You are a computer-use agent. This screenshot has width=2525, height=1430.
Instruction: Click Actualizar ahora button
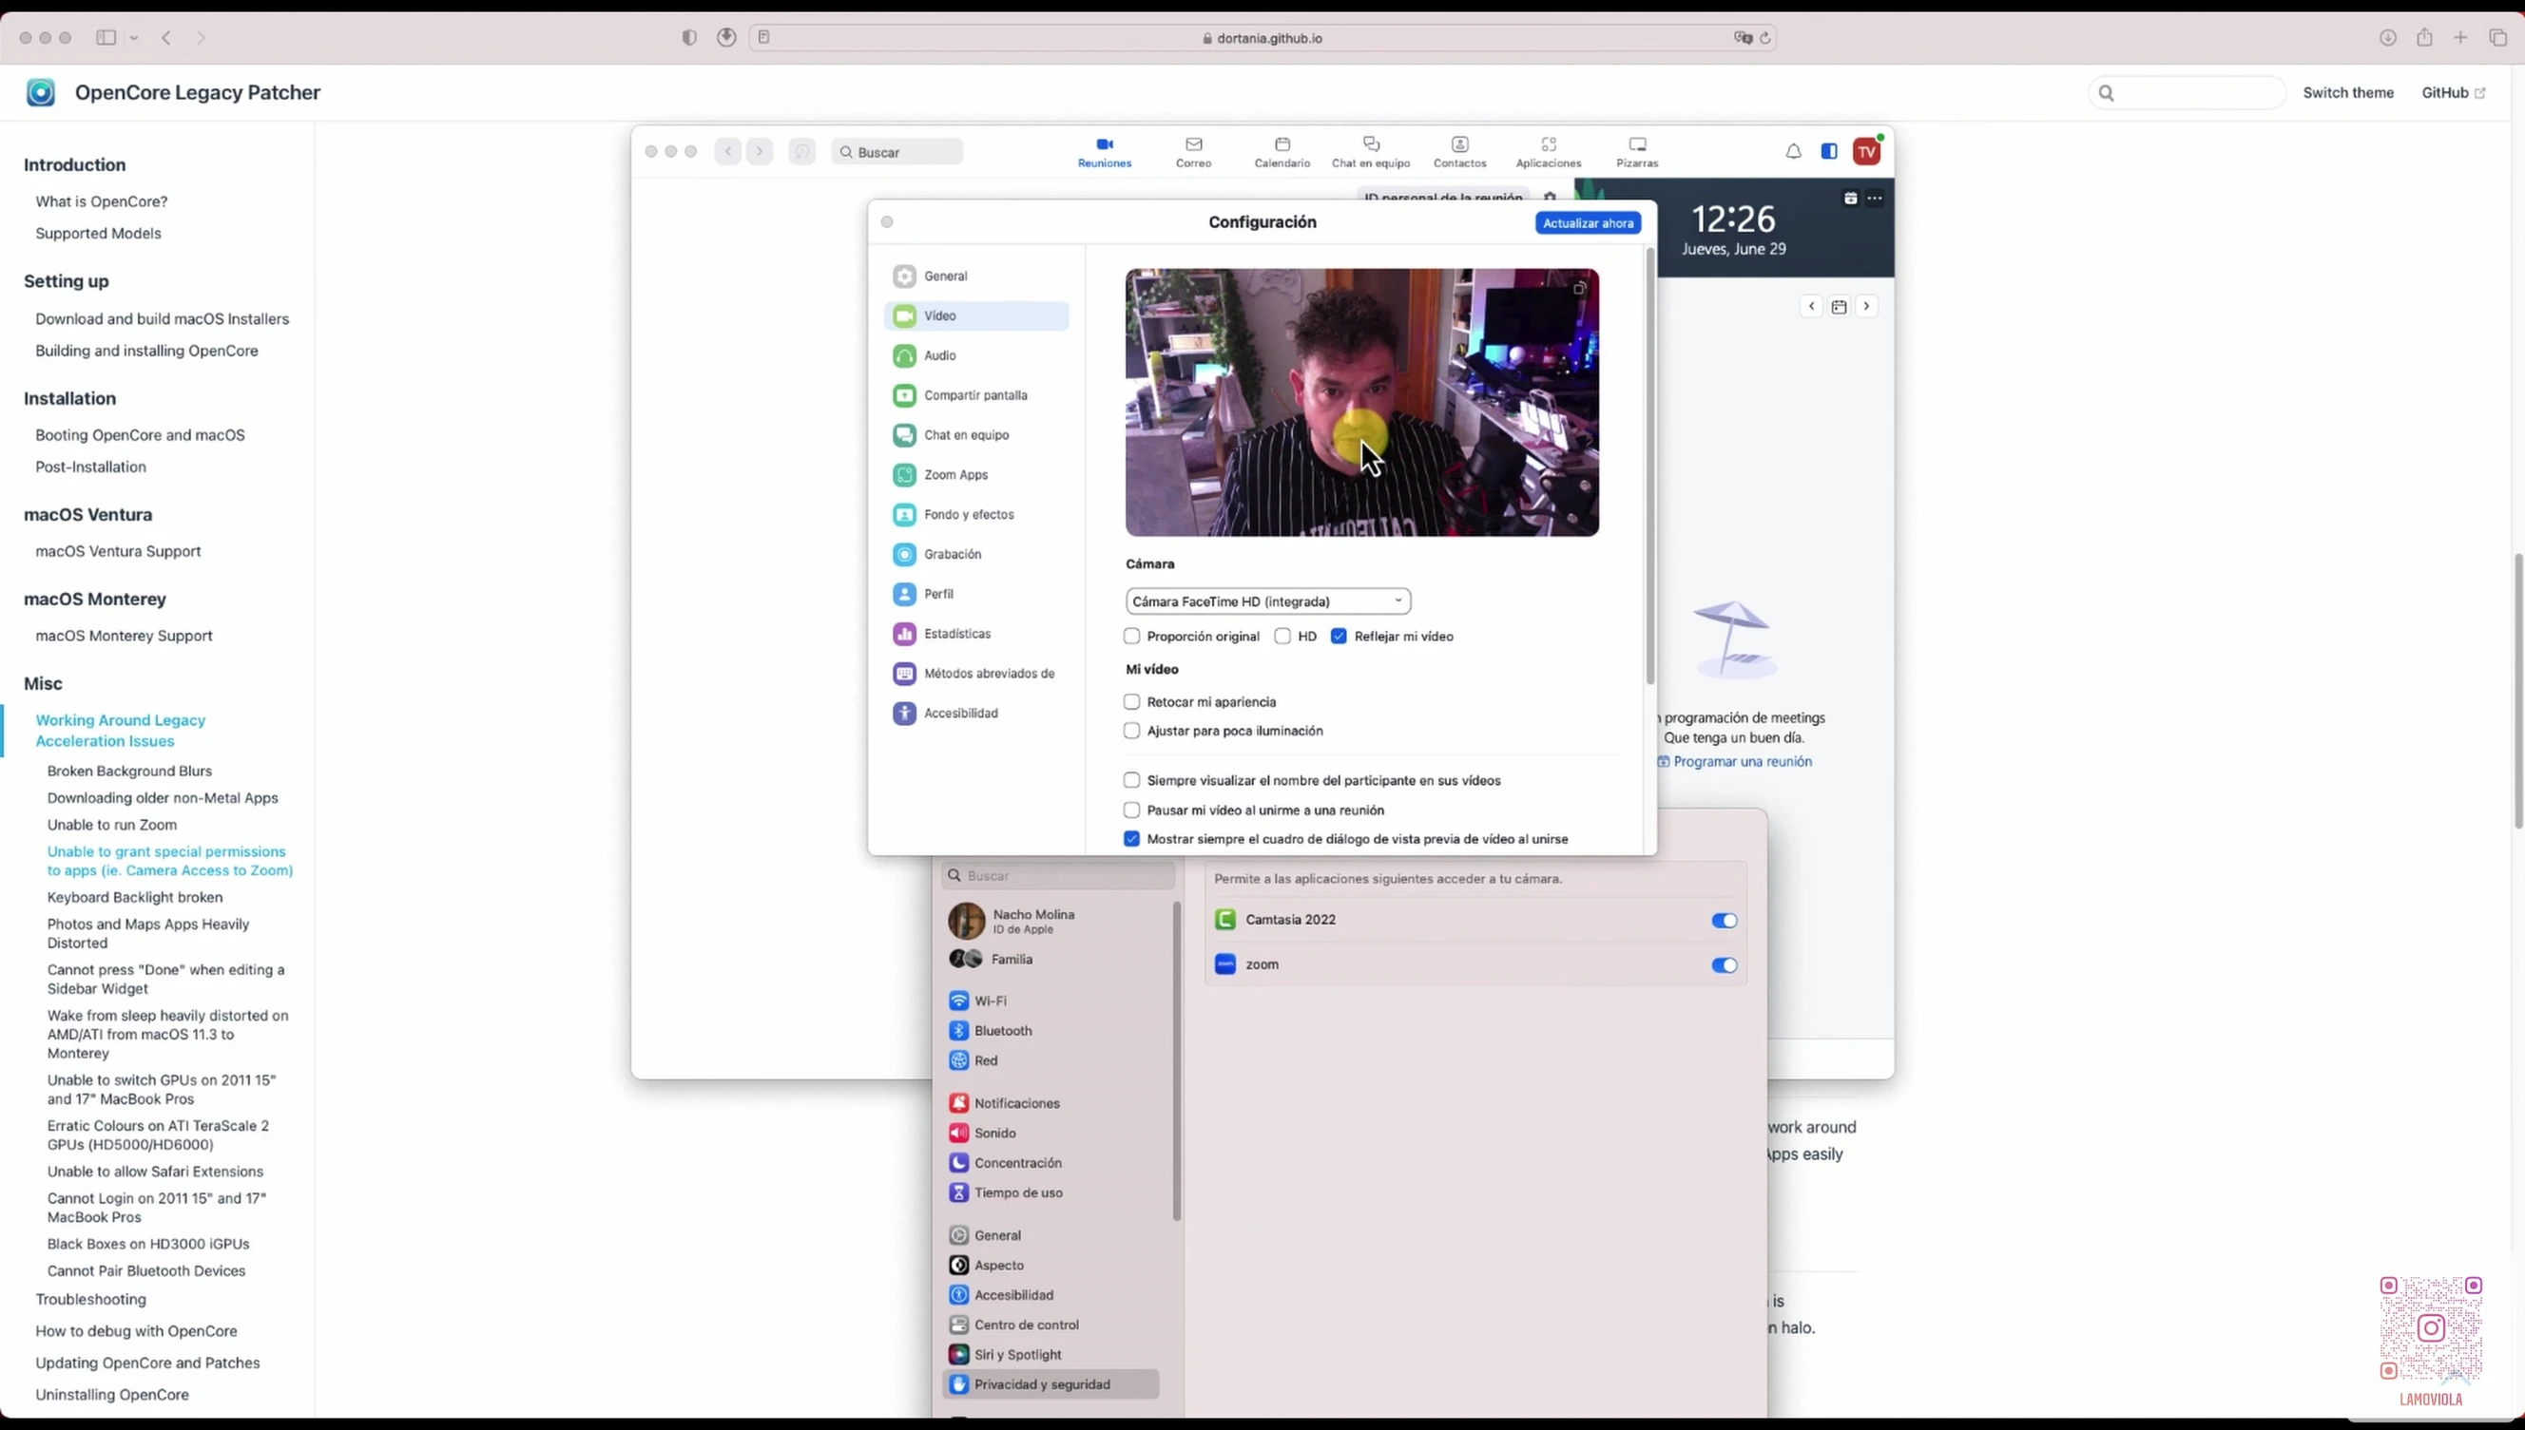(x=1588, y=223)
